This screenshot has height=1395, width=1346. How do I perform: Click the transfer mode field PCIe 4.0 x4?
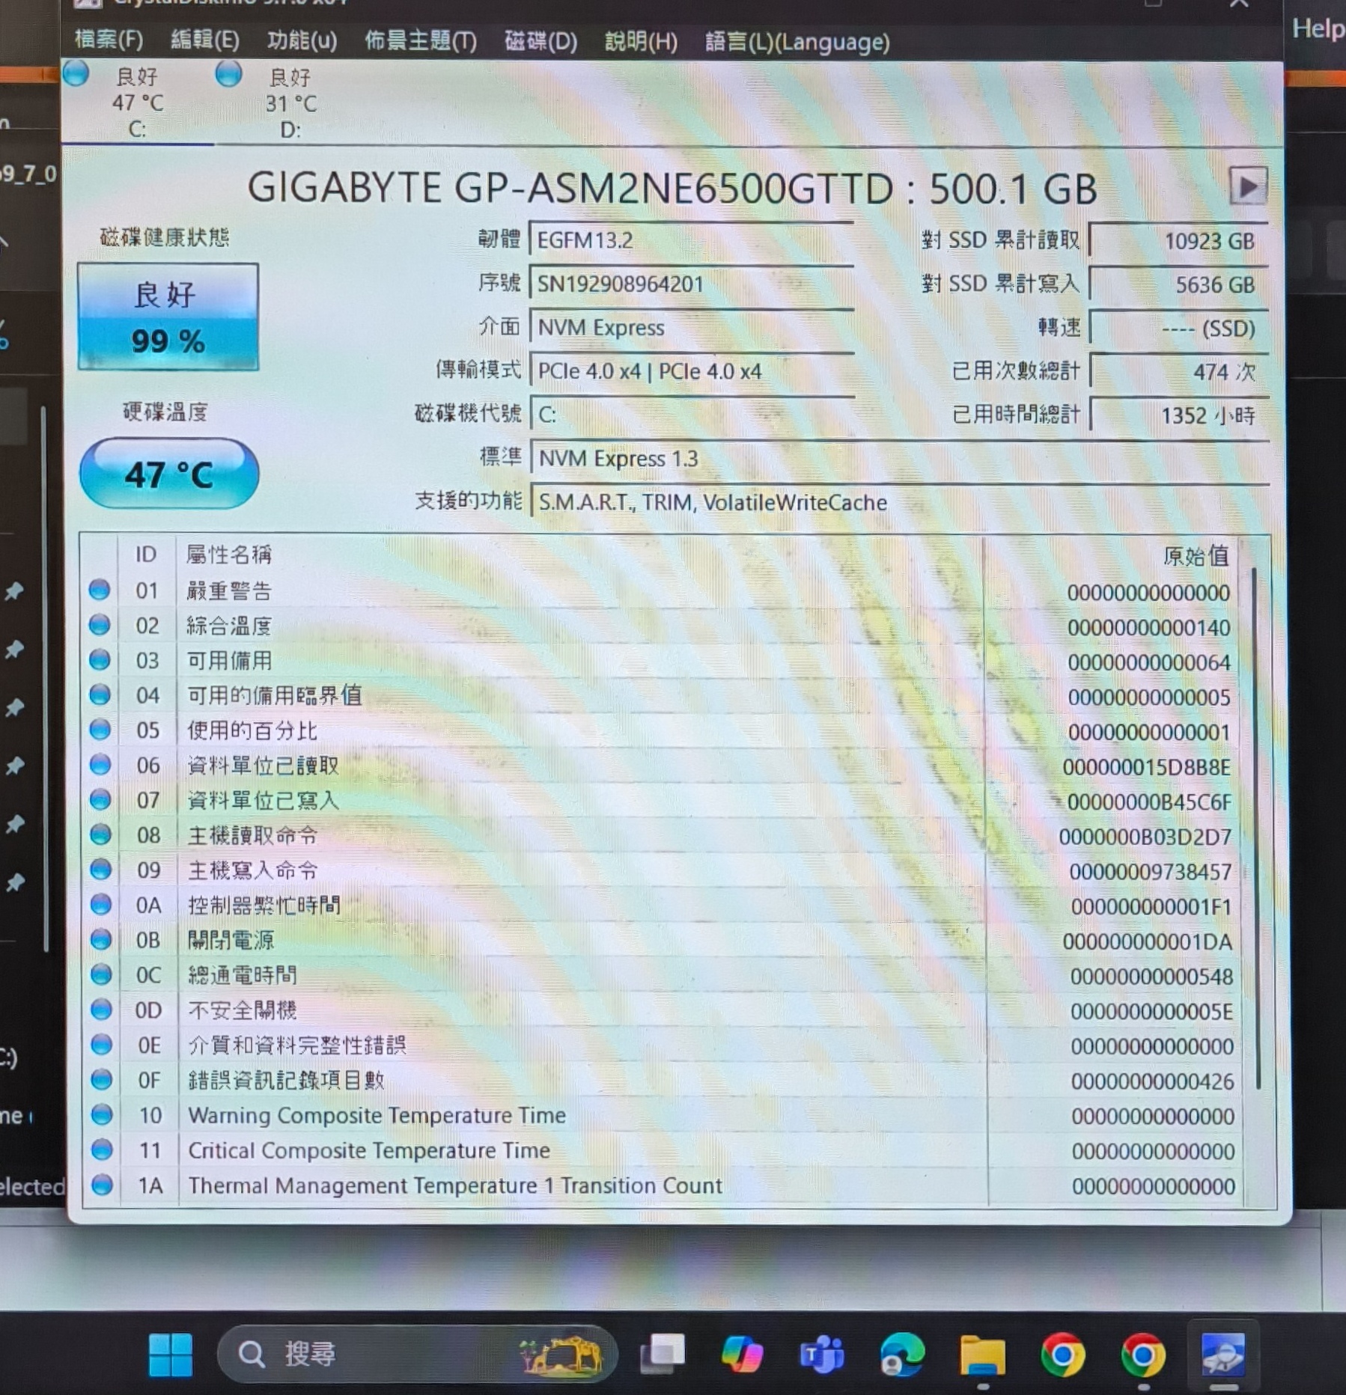691,370
